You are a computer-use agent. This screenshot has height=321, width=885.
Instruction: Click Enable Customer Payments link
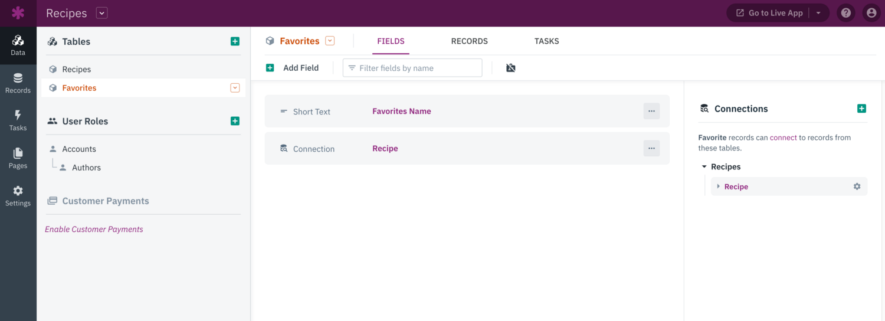pyautogui.click(x=94, y=229)
